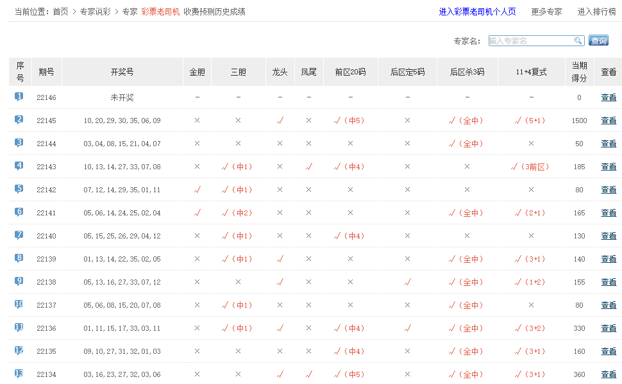Click the number 6 badge for issue 22141
This screenshot has width=622, height=384.
[x=19, y=212]
